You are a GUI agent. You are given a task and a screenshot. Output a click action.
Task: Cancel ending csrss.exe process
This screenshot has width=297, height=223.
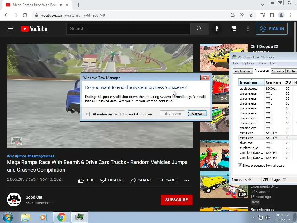(x=197, y=114)
